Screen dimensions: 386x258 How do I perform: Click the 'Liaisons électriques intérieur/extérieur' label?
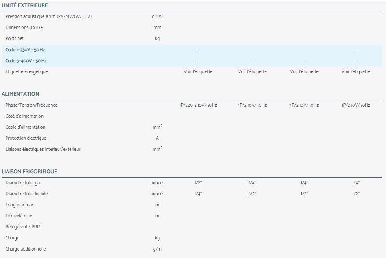pos(43,149)
